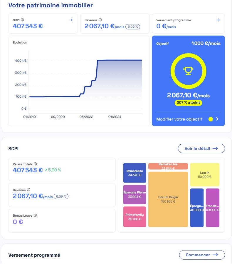Show info for Revenus in SCPI section

[28, 190]
